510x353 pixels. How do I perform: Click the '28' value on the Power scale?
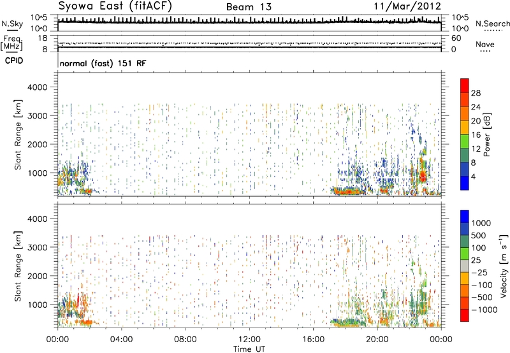pos(476,93)
